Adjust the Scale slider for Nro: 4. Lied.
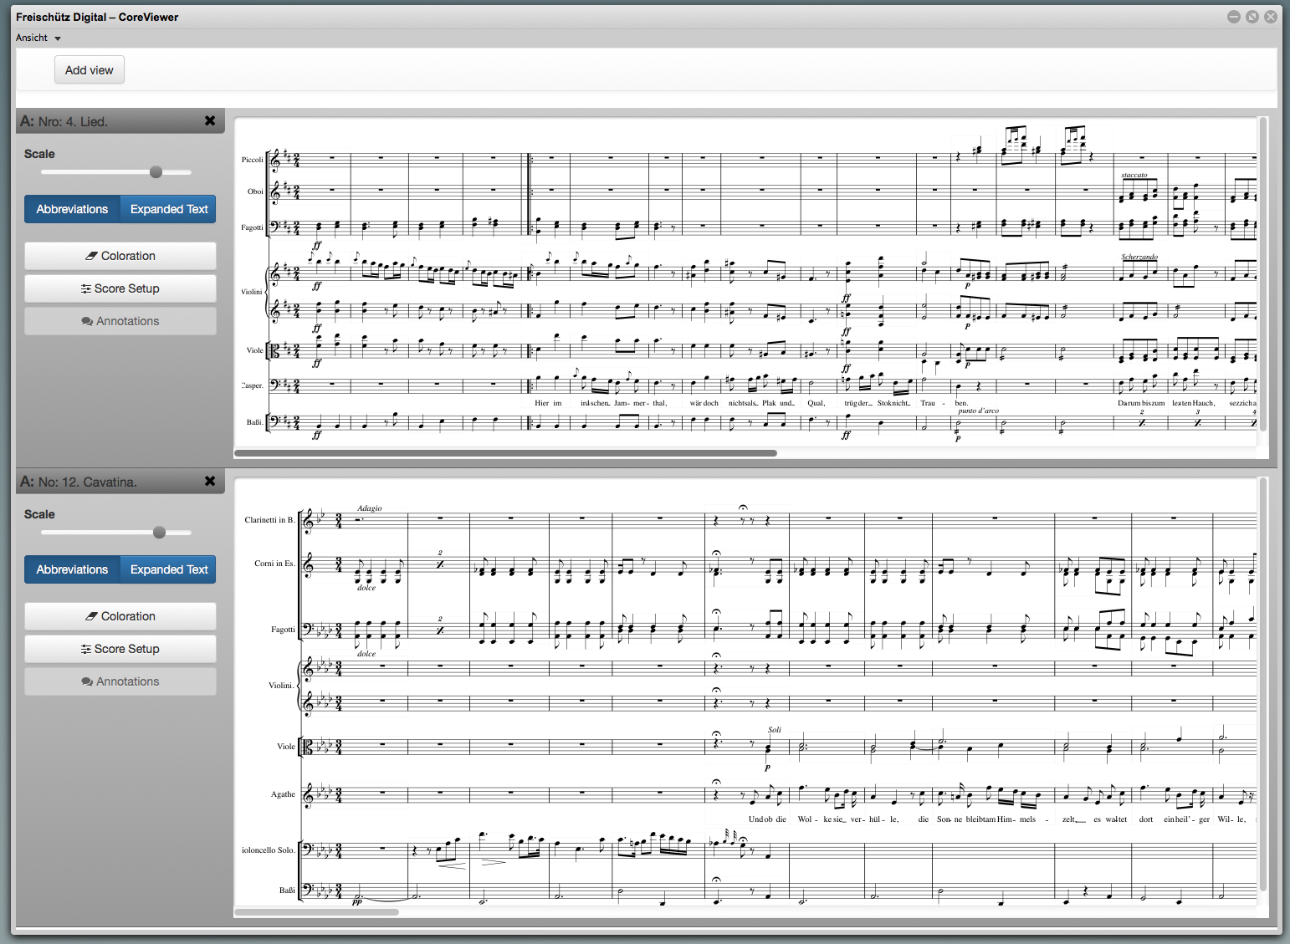This screenshot has height=944, width=1290. tap(156, 172)
